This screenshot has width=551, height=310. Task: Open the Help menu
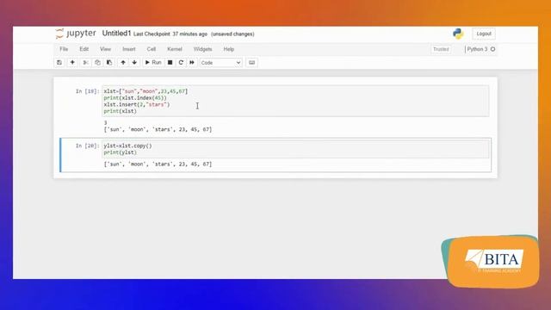(x=229, y=49)
